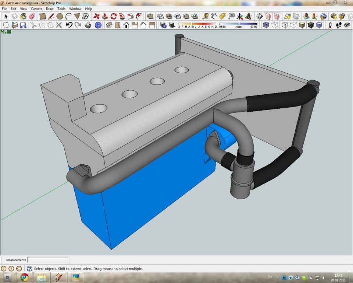
Task: Expand the Window menu
Action: click(75, 9)
